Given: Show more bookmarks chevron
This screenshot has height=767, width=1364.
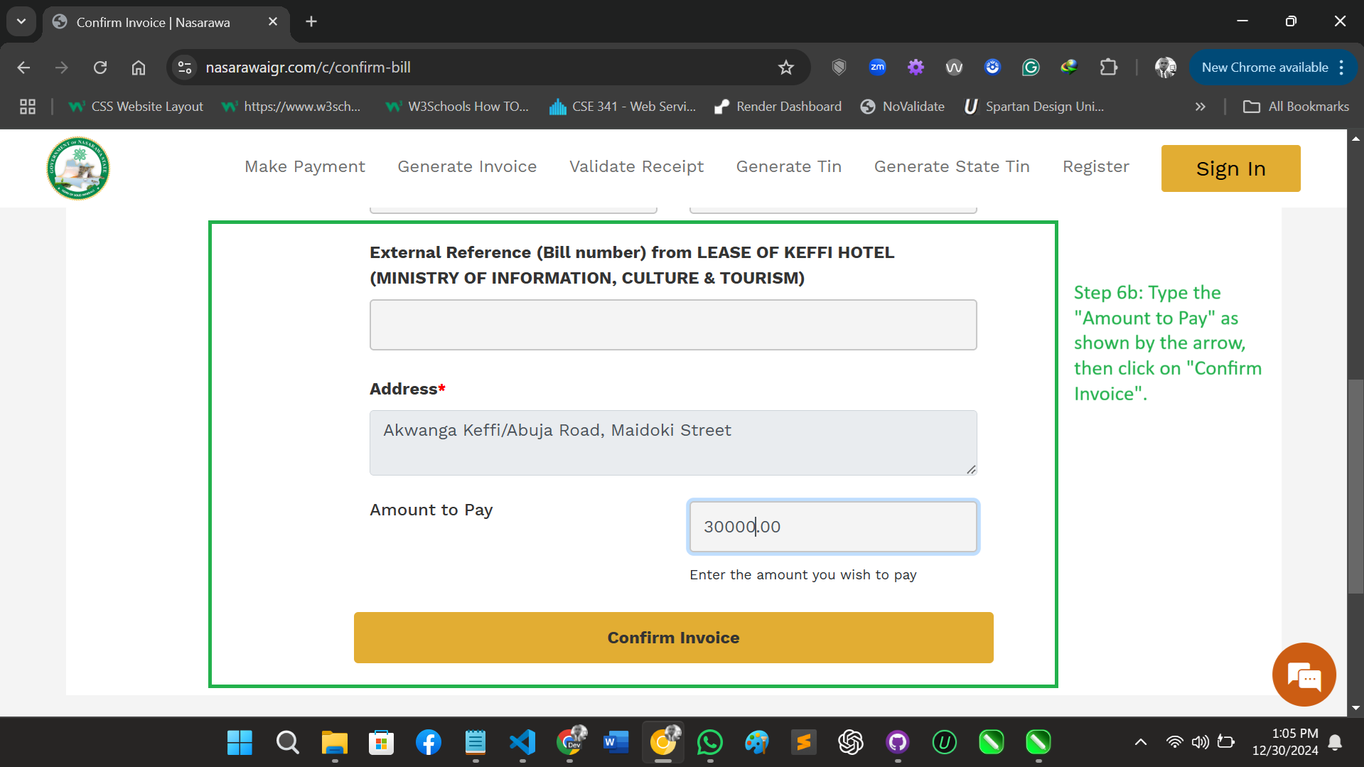Looking at the screenshot, I should tap(1201, 107).
